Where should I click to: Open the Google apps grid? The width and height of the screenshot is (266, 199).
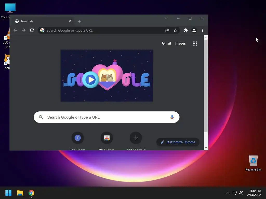195,44
